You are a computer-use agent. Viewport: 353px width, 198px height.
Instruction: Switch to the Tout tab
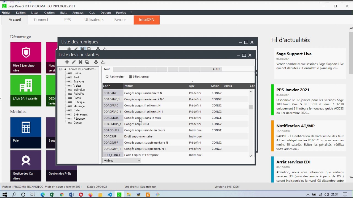107,69
